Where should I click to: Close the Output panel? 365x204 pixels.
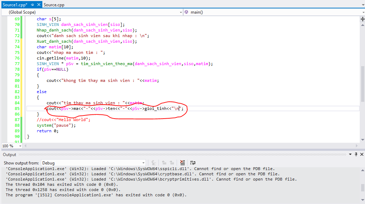pos(362,155)
